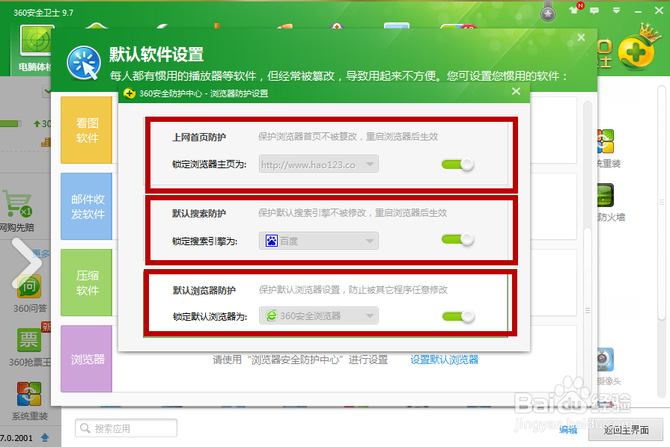Click the 更多 link in left sidebar
670x447 pixels.
(x=41, y=254)
